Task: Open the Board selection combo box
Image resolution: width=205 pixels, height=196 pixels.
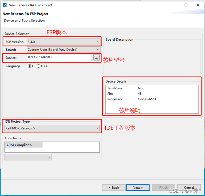Action: (x=63, y=50)
